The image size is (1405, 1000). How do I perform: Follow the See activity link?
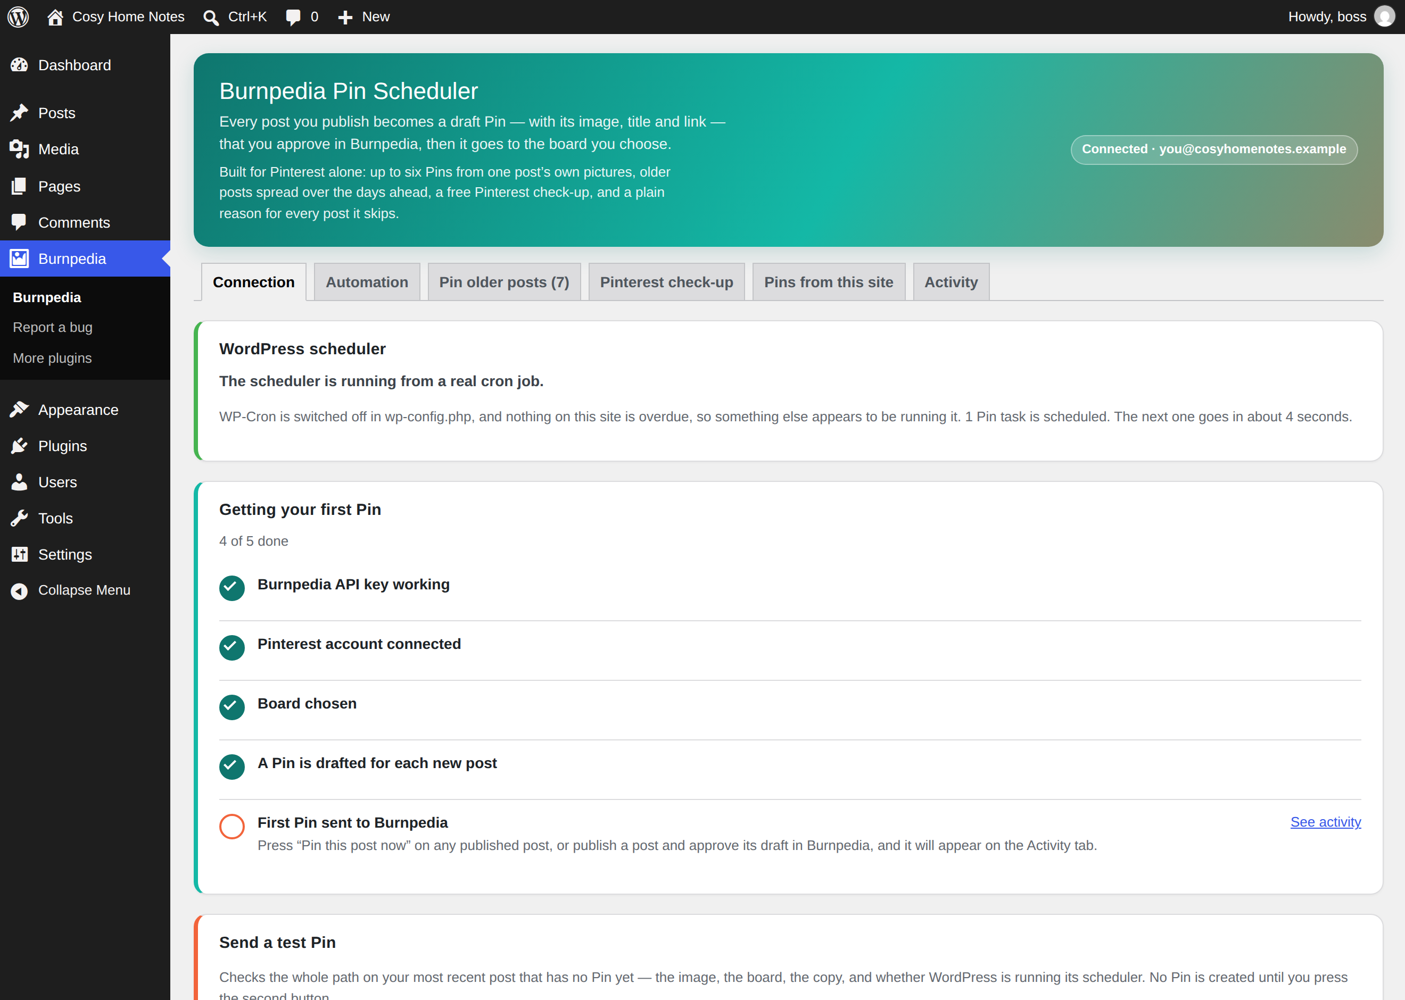[x=1326, y=822]
